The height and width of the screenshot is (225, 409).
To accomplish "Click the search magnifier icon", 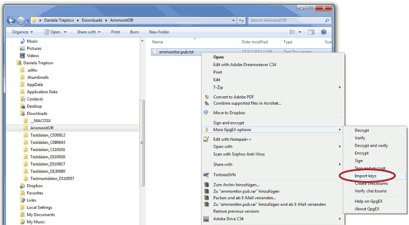I will coord(327,20).
